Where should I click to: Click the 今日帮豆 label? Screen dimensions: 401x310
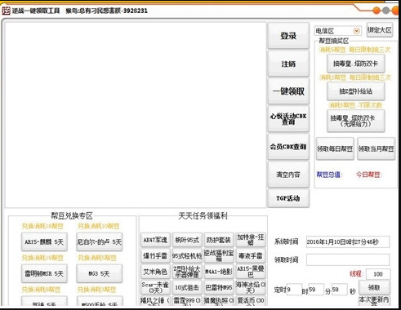point(369,175)
